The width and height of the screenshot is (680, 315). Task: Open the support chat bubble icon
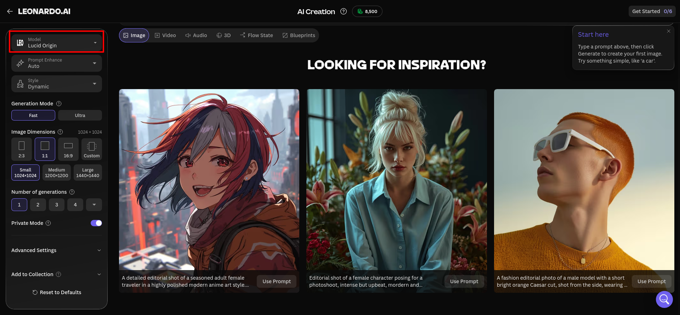point(664,299)
